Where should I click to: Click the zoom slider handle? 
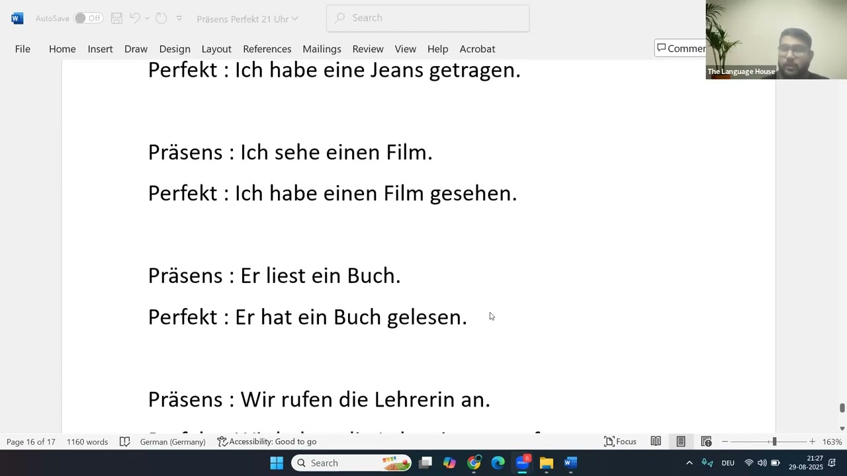tap(774, 442)
